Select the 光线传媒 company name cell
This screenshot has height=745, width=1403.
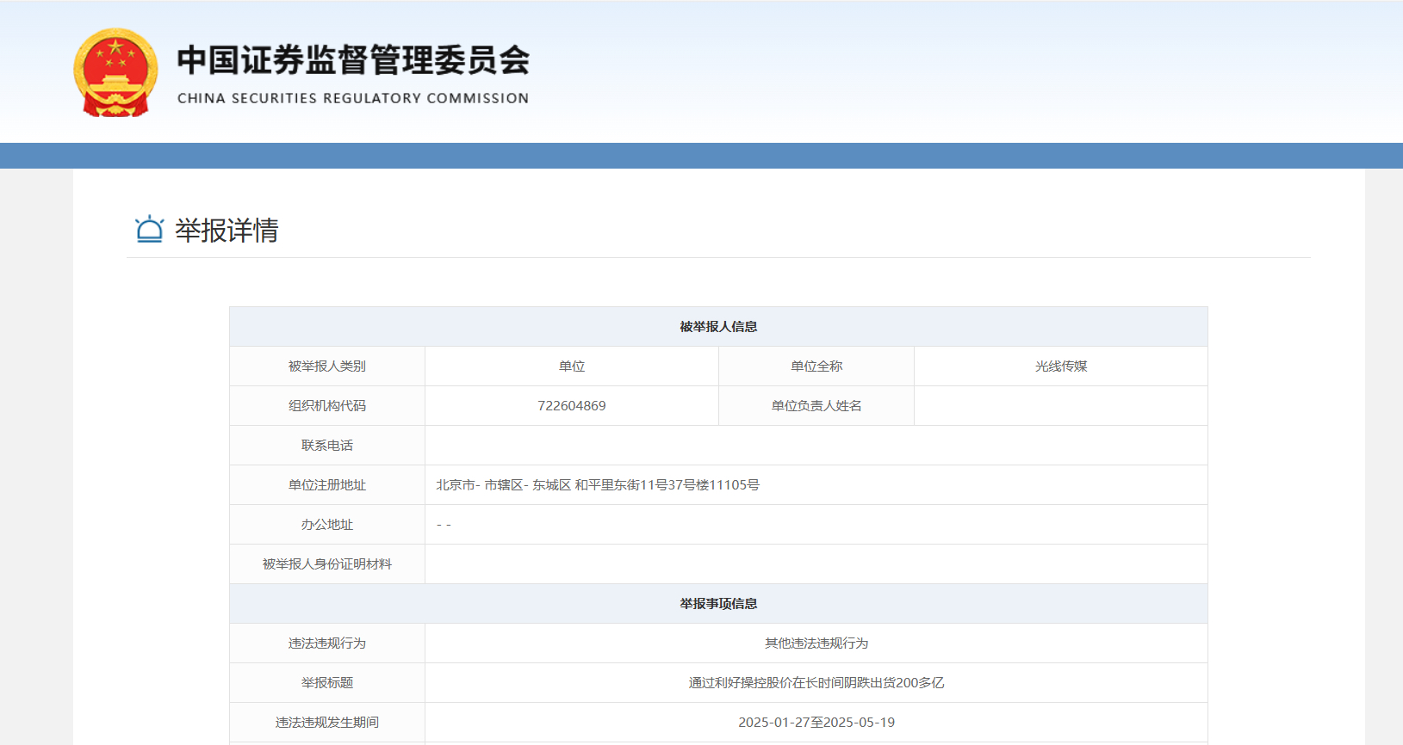tap(1061, 366)
